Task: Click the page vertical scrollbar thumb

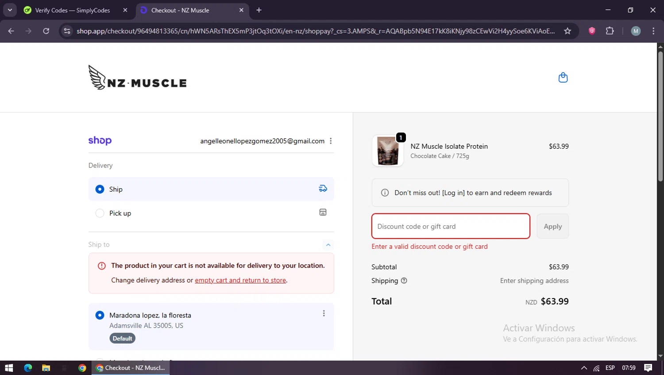Action: click(x=660, y=116)
